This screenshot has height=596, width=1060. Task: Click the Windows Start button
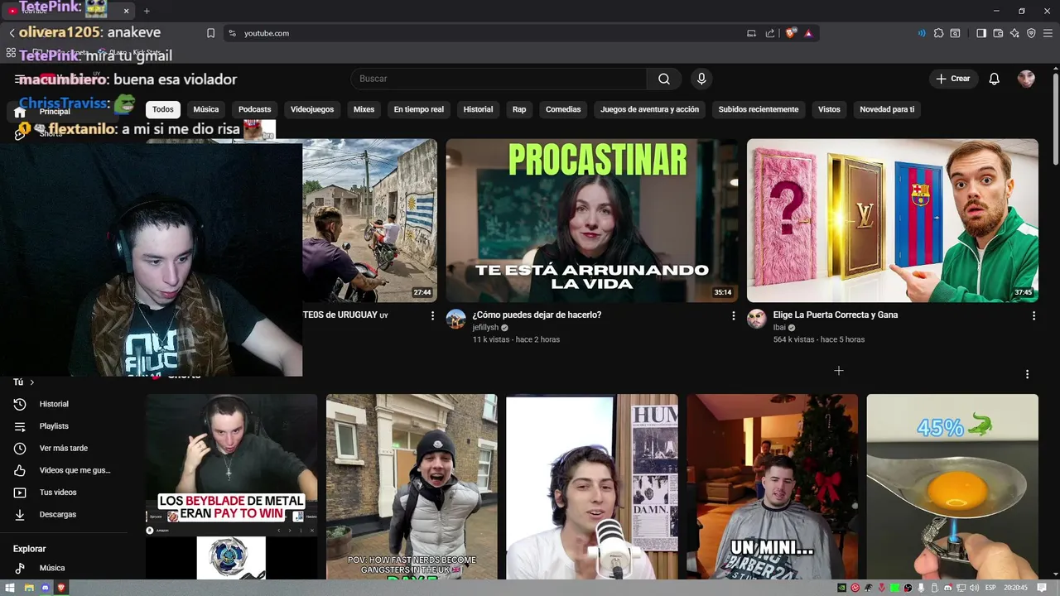12,588
